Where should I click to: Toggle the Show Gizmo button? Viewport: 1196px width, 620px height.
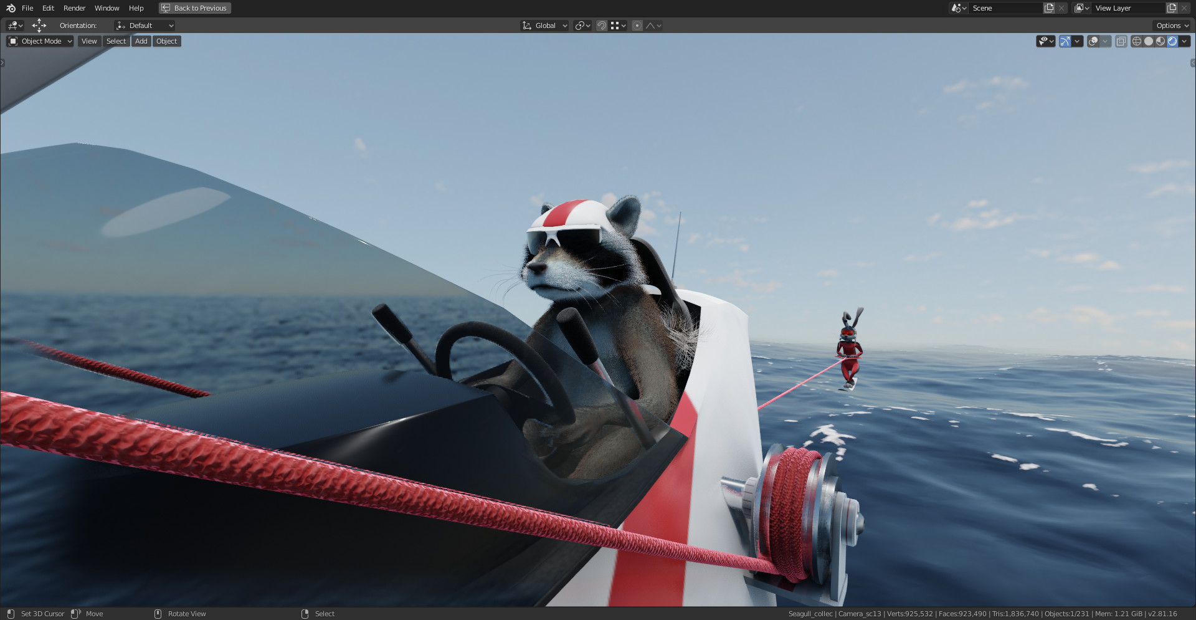click(x=1065, y=41)
